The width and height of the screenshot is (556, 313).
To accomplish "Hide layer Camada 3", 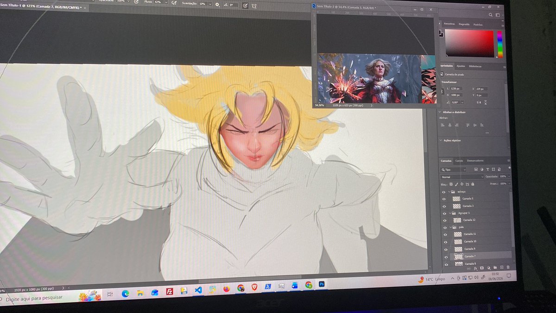I will point(444,206).
